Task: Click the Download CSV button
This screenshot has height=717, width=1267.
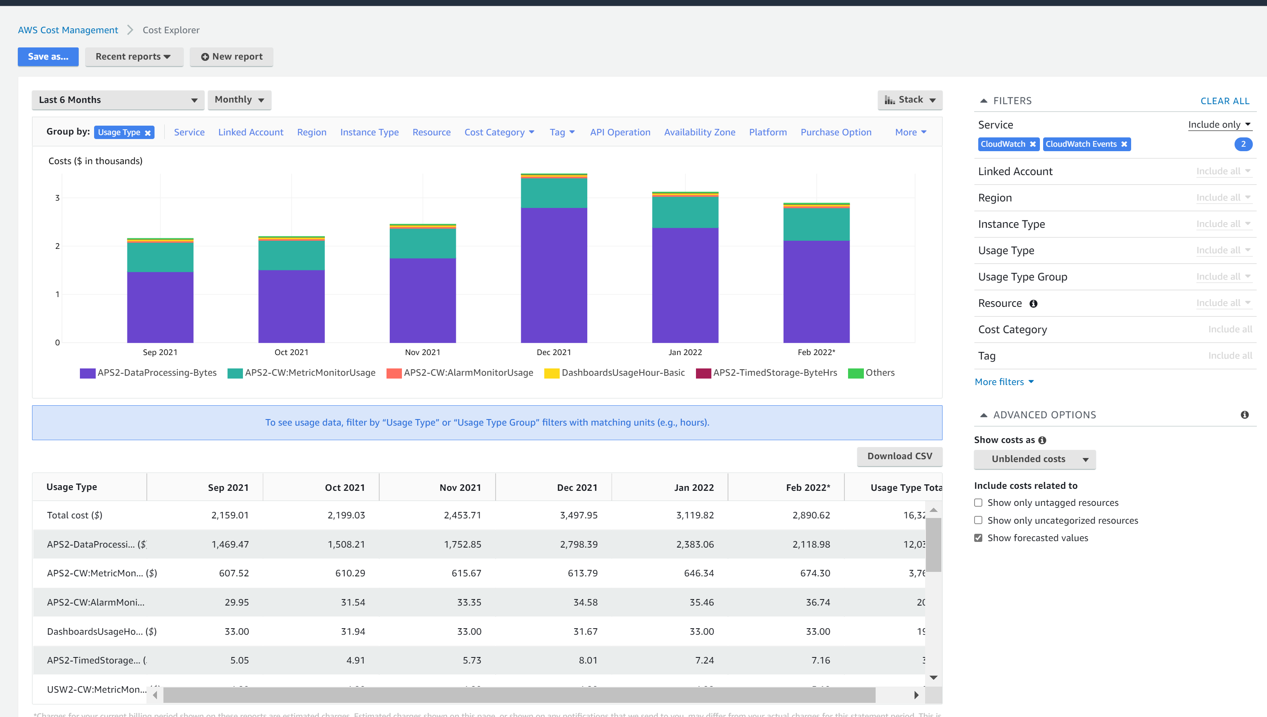Action: (x=899, y=456)
